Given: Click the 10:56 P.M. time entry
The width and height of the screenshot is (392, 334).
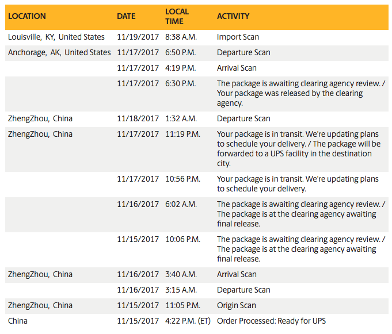Looking at the screenshot, I should point(182,179).
